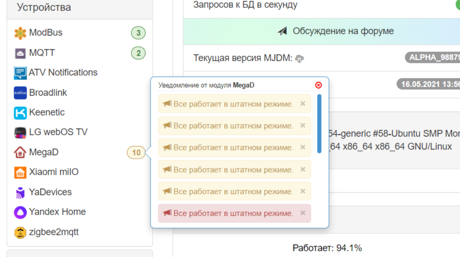Click the x86_64 GNU/Linux text line
This screenshot has width=460, height=257.
coord(391,147)
